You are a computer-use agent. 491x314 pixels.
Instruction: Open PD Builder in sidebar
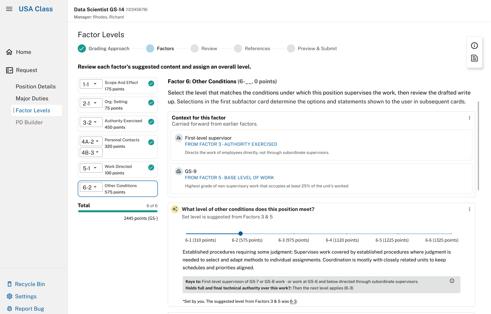click(x=29, y=123)
